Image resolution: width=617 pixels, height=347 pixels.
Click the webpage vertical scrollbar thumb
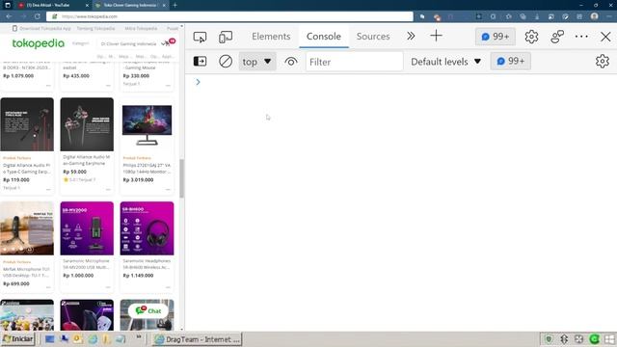181,178
